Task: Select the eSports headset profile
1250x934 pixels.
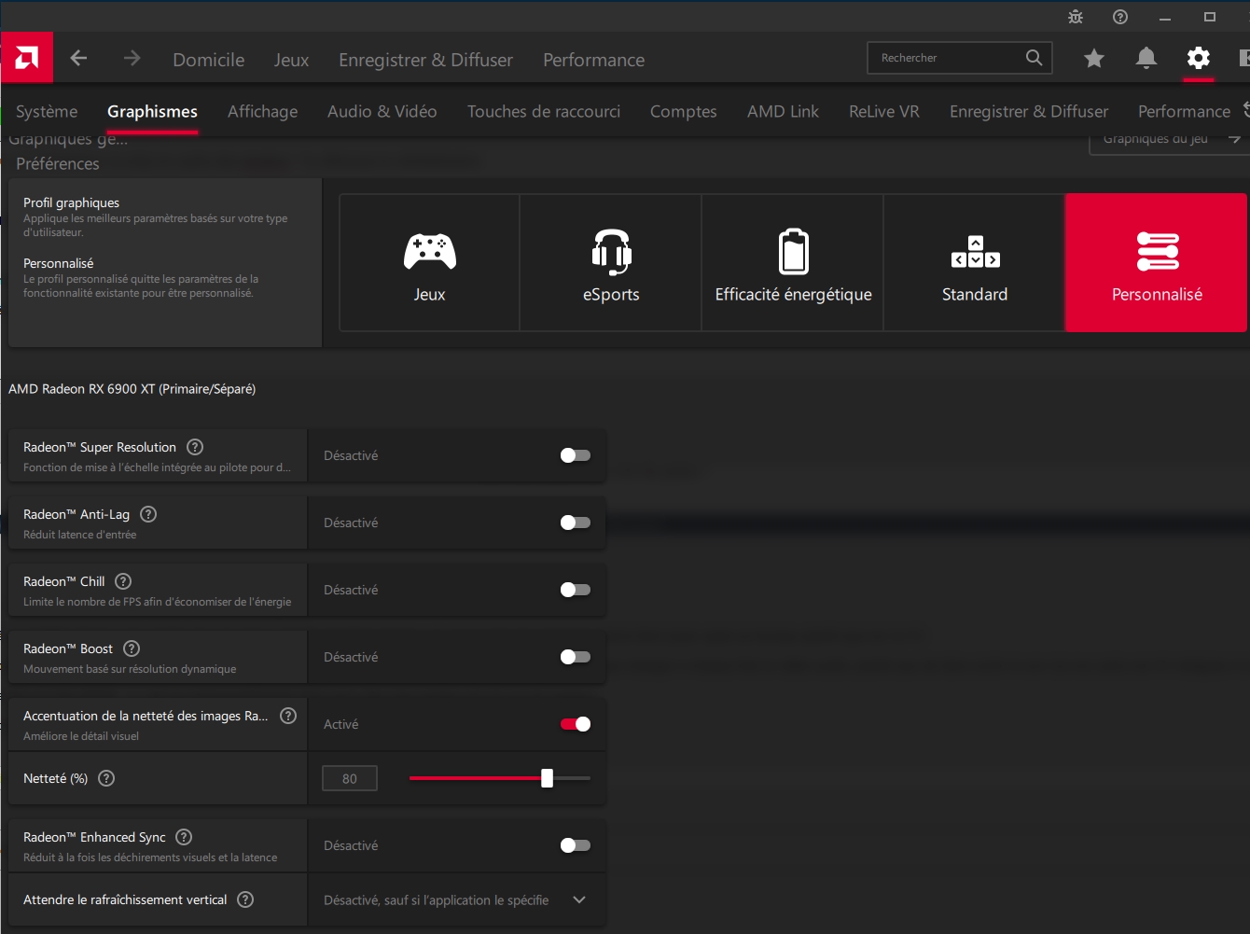Action: [x=611, y=263]
